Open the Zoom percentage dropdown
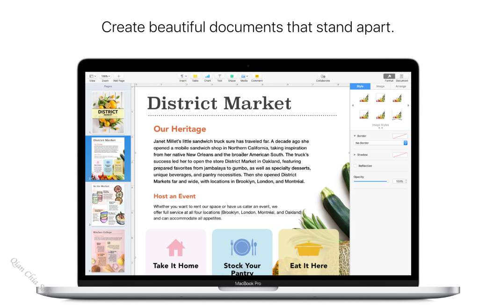Image resolution: width=493 pixels, height=305 pixels. [x=105, y=76]
